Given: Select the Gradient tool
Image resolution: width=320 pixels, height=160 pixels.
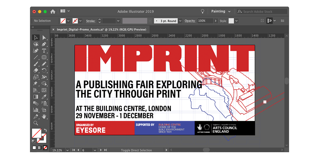Looking at the screenshot, I should (36, 97).
